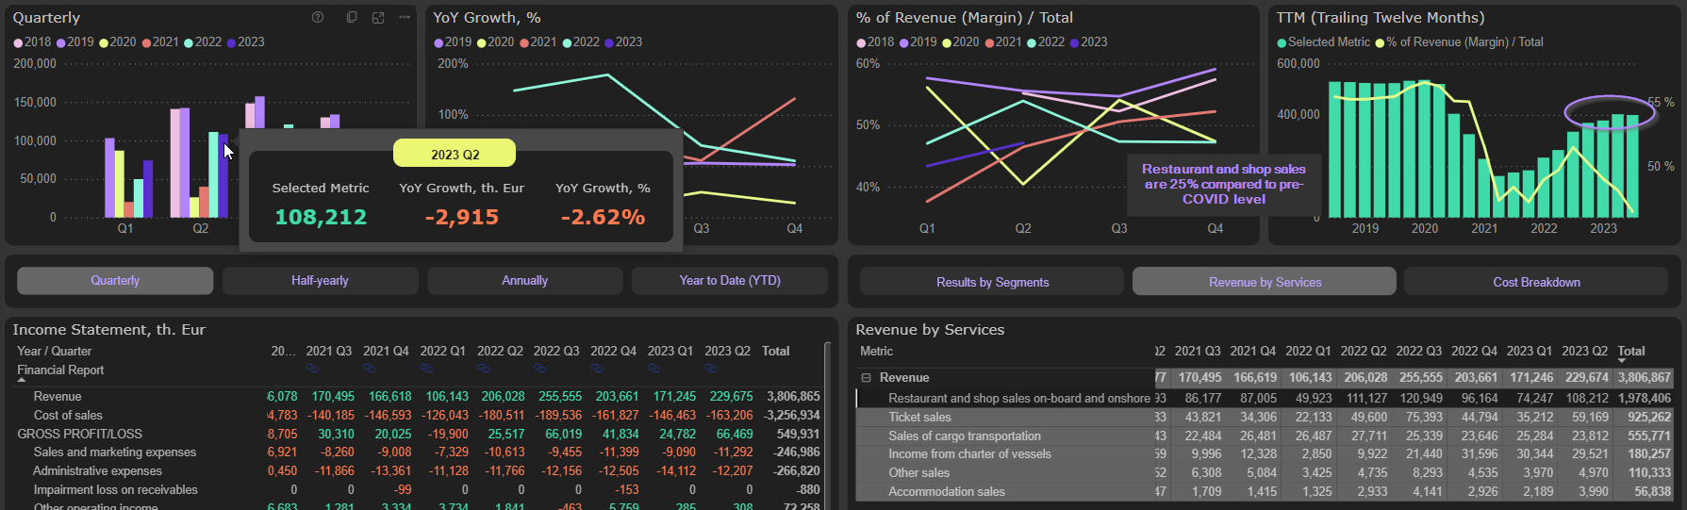This screenshot has height=510, width=1687.
Task: Select the Year to Date (YTD) button
Action: pyautogui.click(x=729, y=281)
